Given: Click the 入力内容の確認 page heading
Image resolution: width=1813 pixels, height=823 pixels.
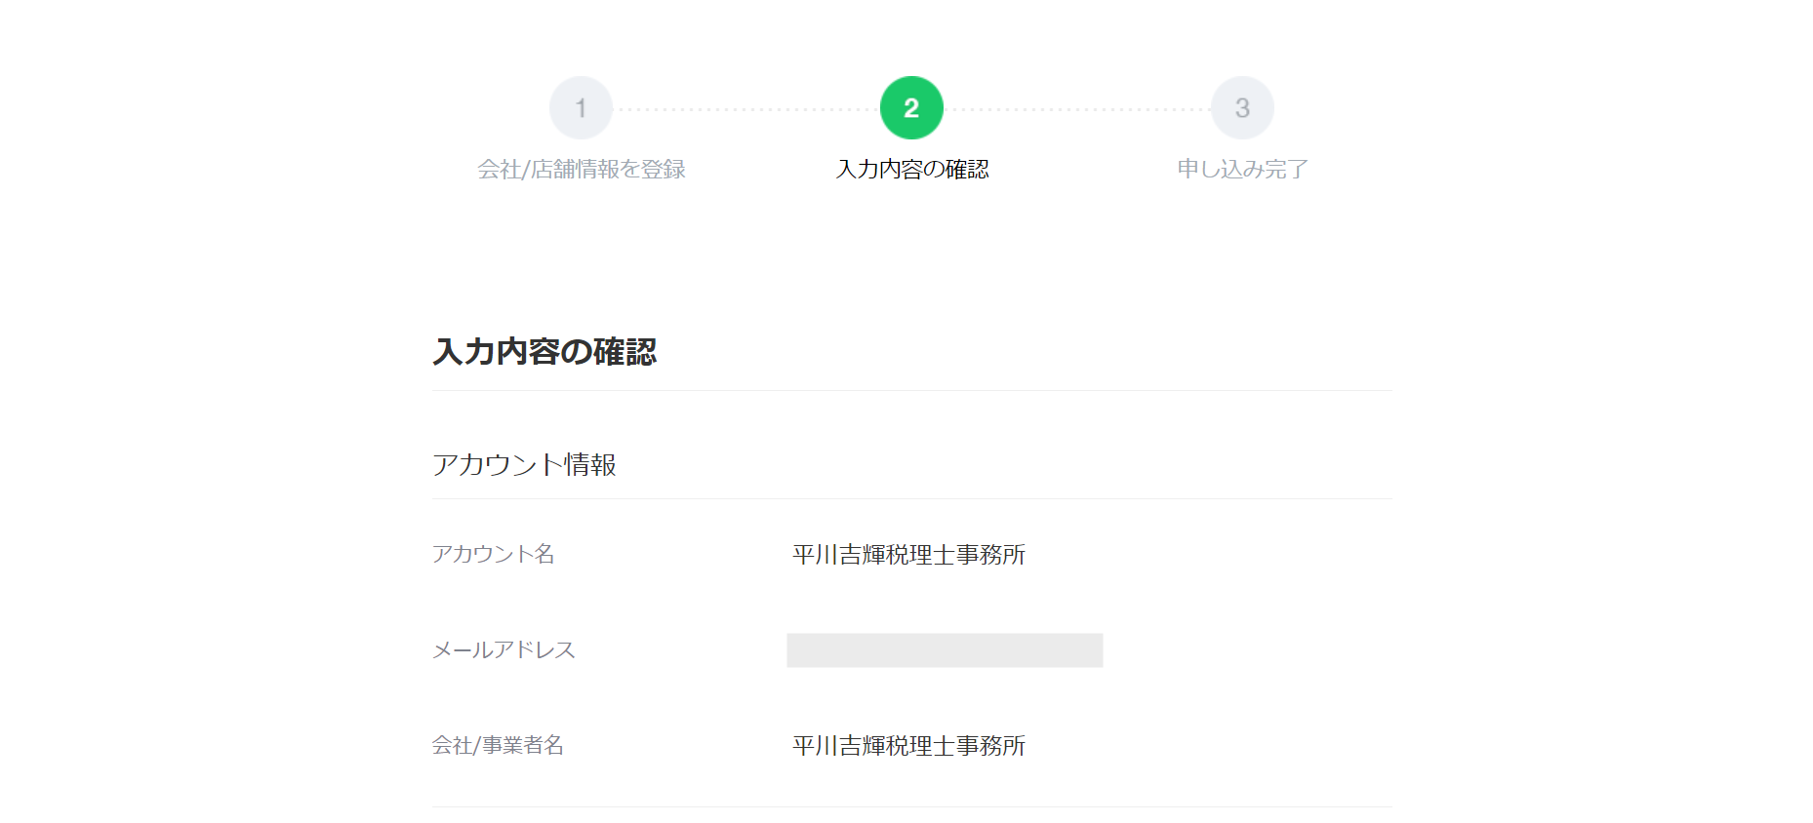Looking at the screenshot, I should [544, 352].
